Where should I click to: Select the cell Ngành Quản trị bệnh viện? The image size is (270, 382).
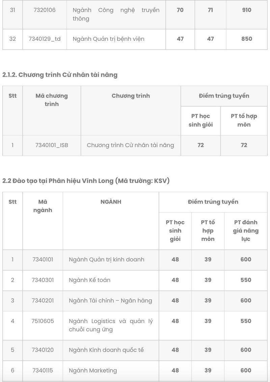[x=109, y=39]
